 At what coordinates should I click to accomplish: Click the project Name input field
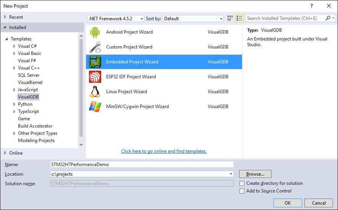[x=142, y=165]
